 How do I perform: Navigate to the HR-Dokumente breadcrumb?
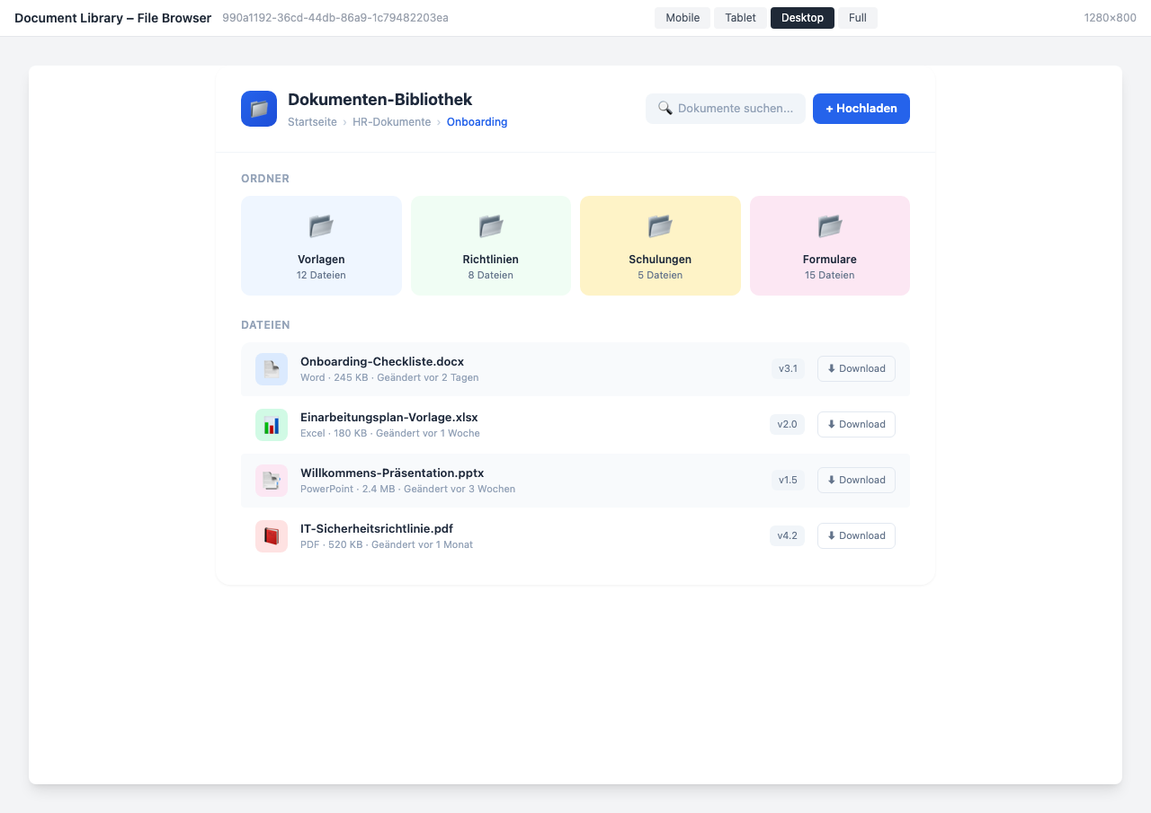tap(391, 121)
